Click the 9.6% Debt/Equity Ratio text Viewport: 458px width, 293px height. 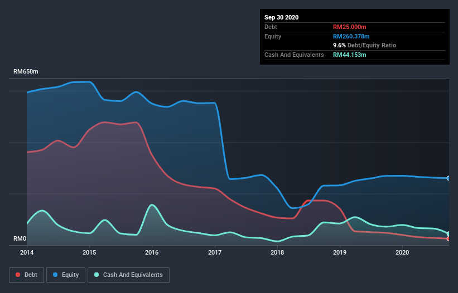coord(364,45)
